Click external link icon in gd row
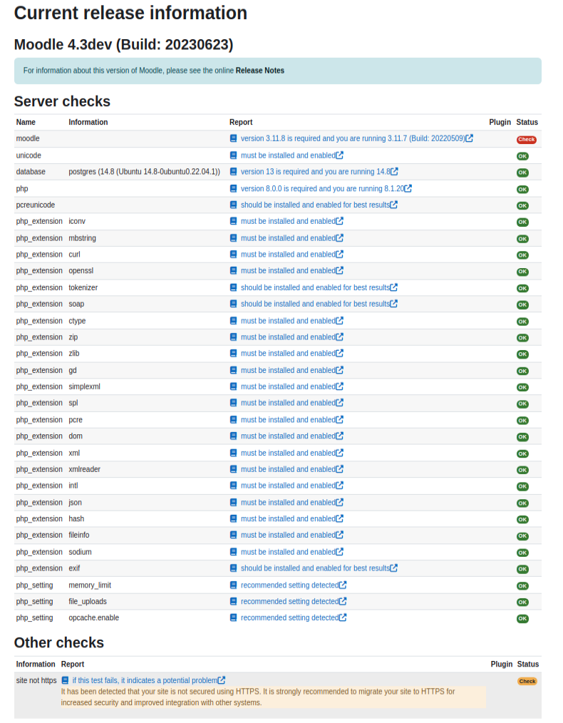The image size is (563, 723). 339,370
